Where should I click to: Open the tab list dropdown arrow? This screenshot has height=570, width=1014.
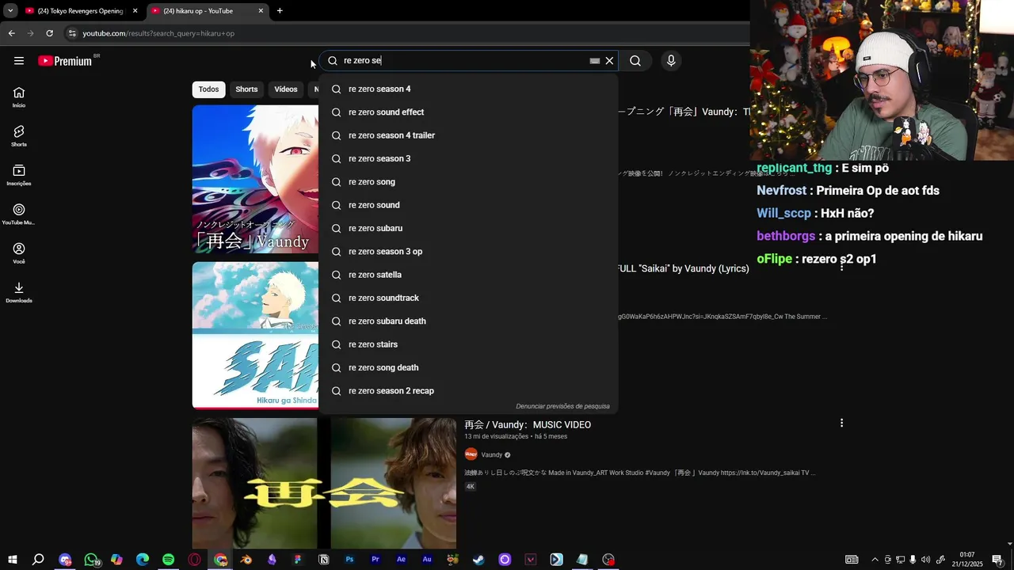click(x=10, y=11)
